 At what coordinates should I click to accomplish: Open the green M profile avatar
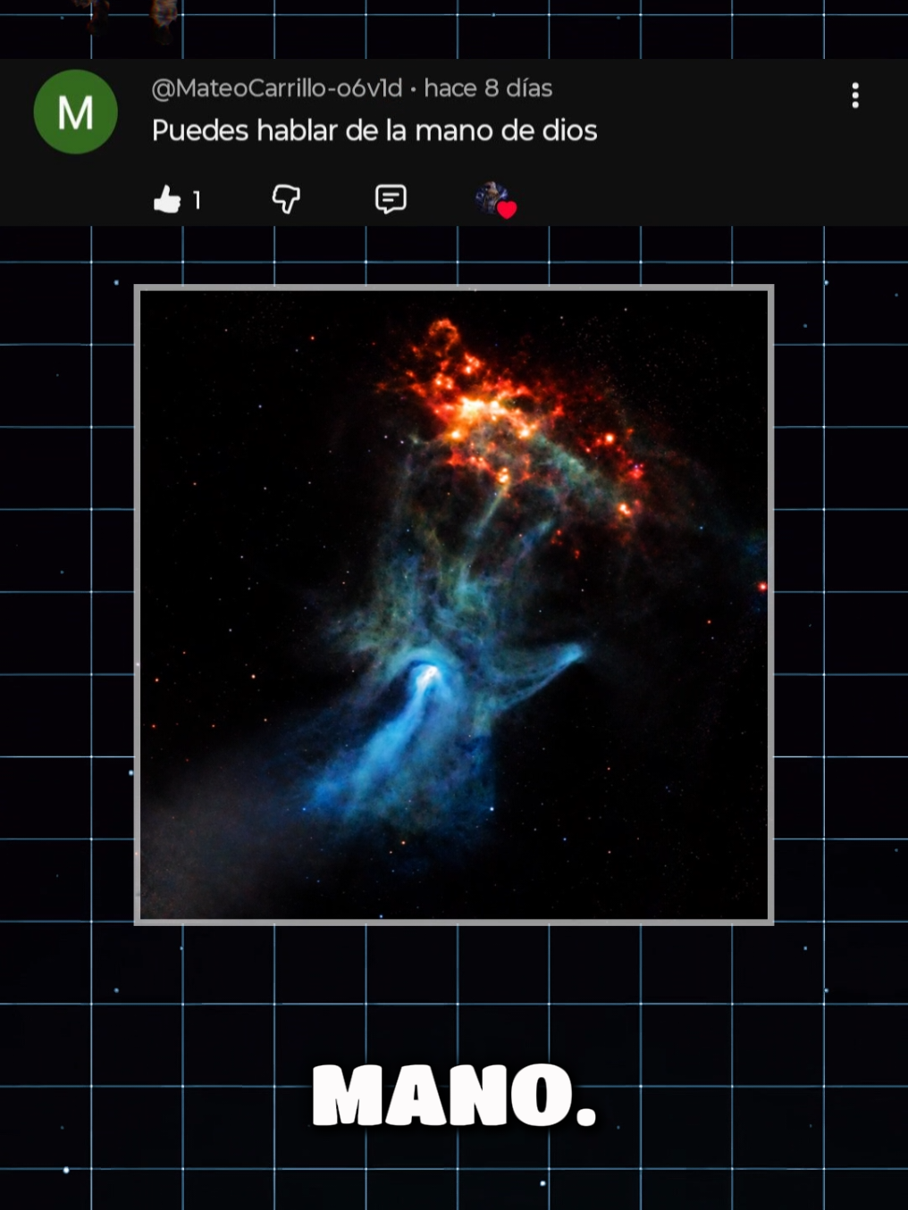[76, 112]
